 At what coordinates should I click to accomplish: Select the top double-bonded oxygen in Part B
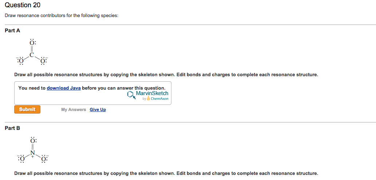[32, 140]
